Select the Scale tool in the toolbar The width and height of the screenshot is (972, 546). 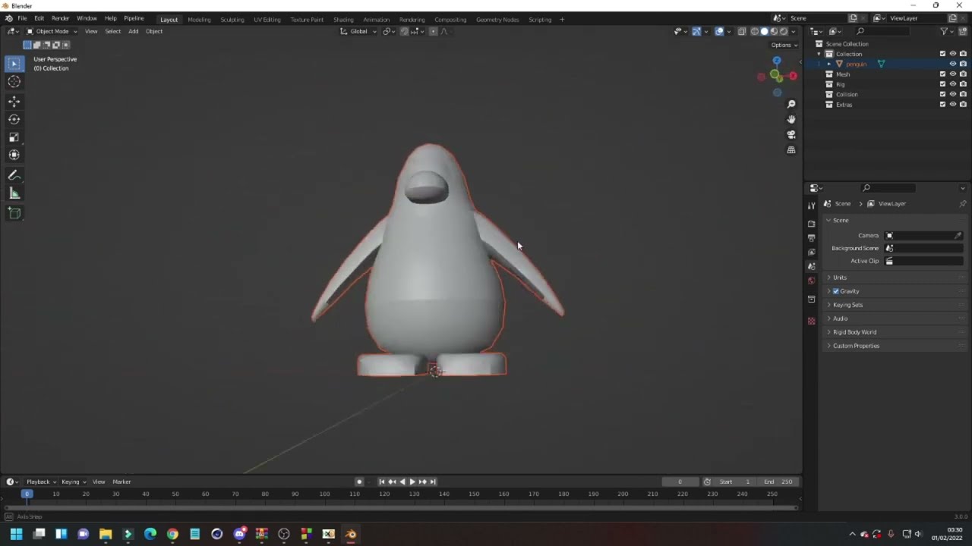[x=14, y=137]
